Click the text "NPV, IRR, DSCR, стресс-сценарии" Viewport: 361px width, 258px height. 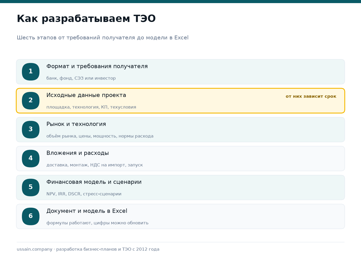84,194
